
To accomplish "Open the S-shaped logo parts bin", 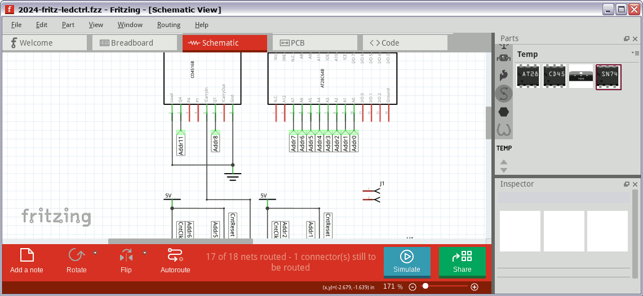I will (504, 94).
